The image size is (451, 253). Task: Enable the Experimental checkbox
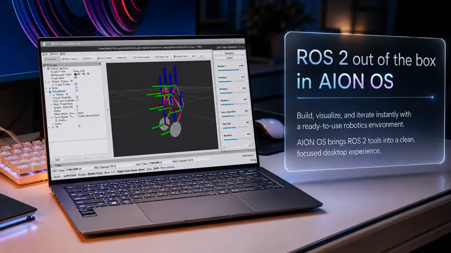(x=240, y=156)
